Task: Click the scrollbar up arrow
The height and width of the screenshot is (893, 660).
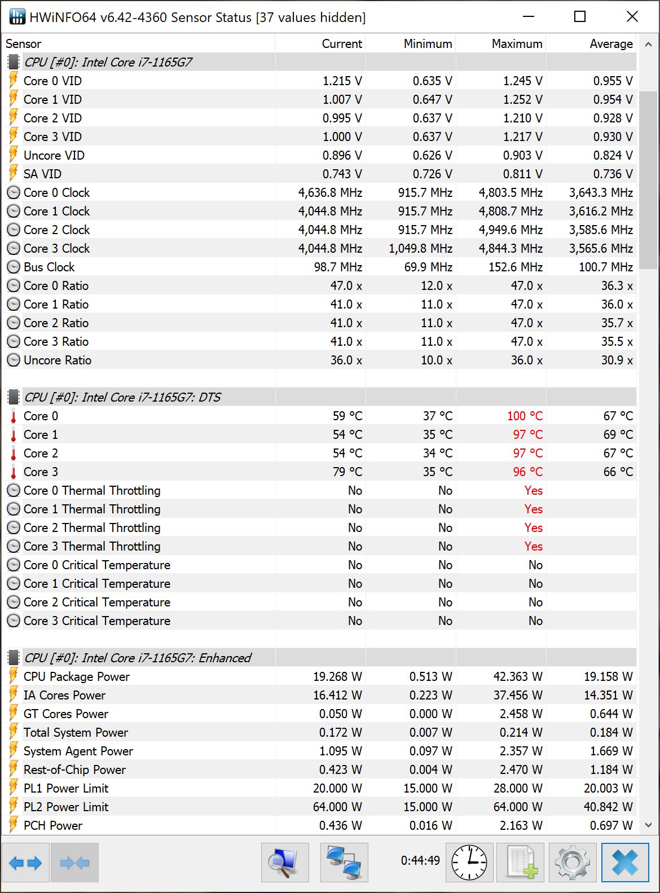Action: click(648, 44)
